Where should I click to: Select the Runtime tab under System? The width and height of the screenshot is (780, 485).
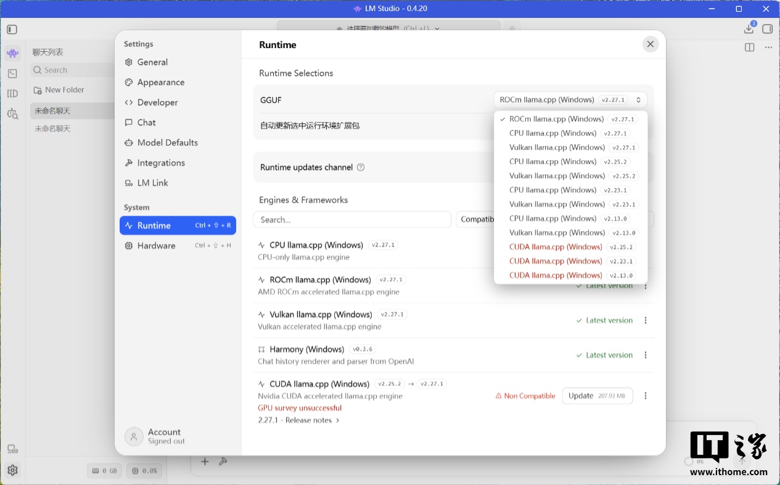coord(178,226)
